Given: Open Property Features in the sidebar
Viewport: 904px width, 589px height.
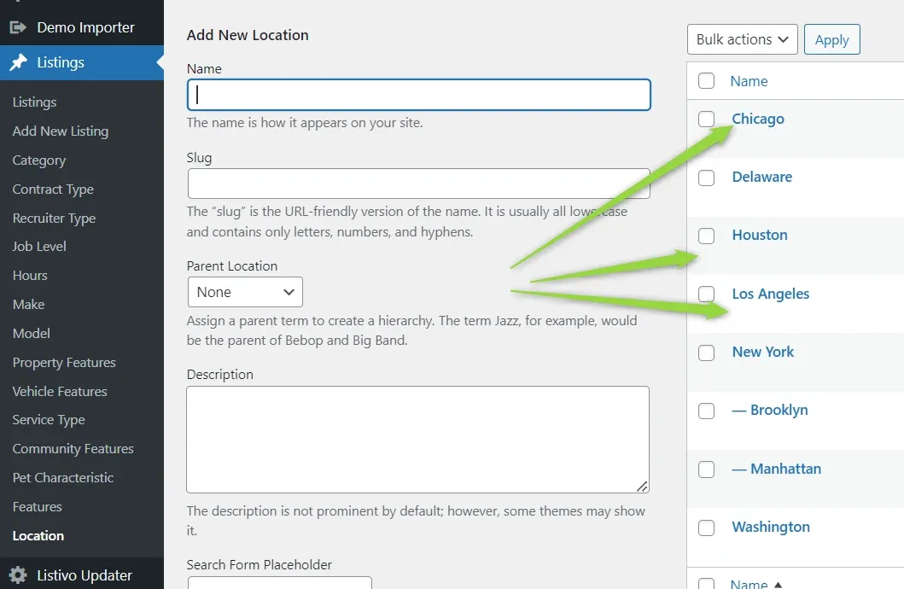Looking at the screenshot, I should click(x=64, y=363).
